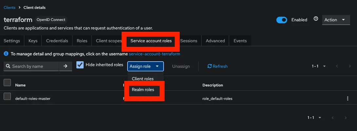Click bottom previous page arrow
357x131 pixels.
pyautogui.click(x=333, y=118)
